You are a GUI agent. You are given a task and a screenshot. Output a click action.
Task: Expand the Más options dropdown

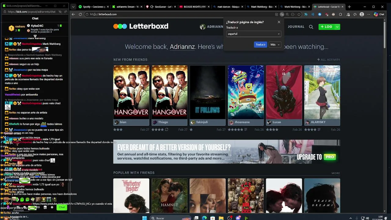(275, 45)
